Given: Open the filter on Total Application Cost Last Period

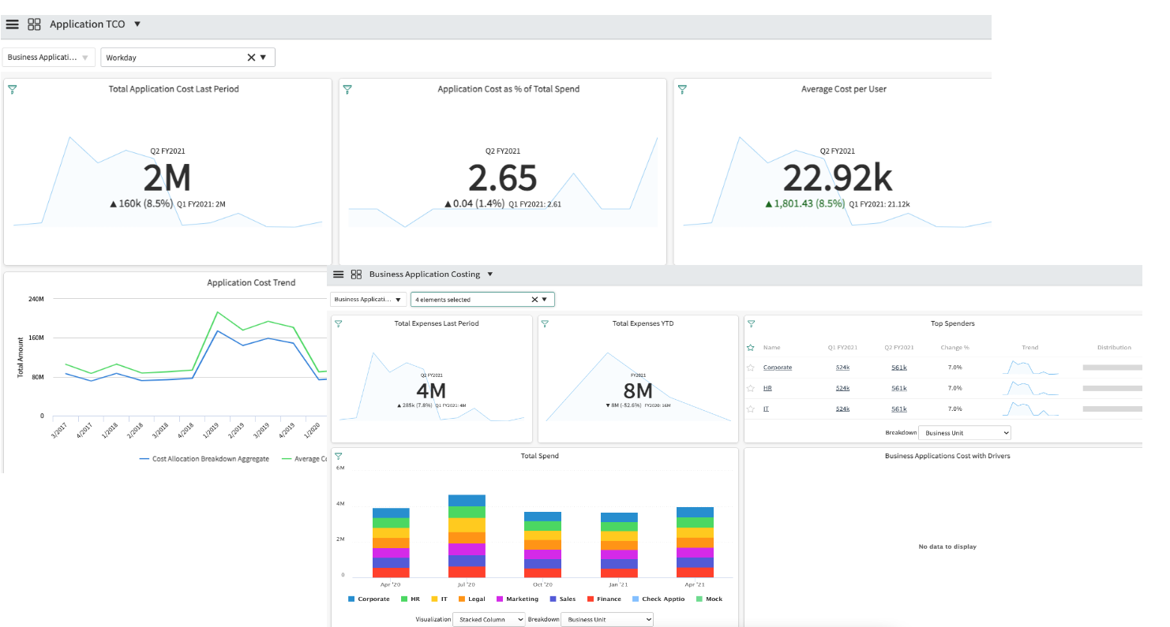Looking at the screenshot, I should point(12,90).
